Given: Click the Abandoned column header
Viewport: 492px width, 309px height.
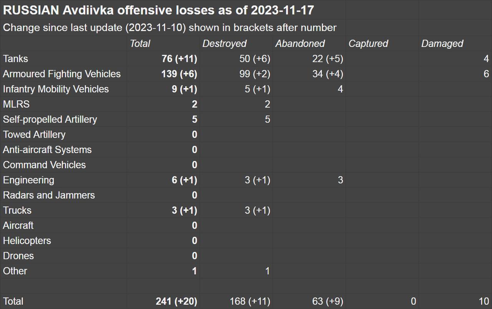Looking at the screenshot, I should (x=300, y=44).
